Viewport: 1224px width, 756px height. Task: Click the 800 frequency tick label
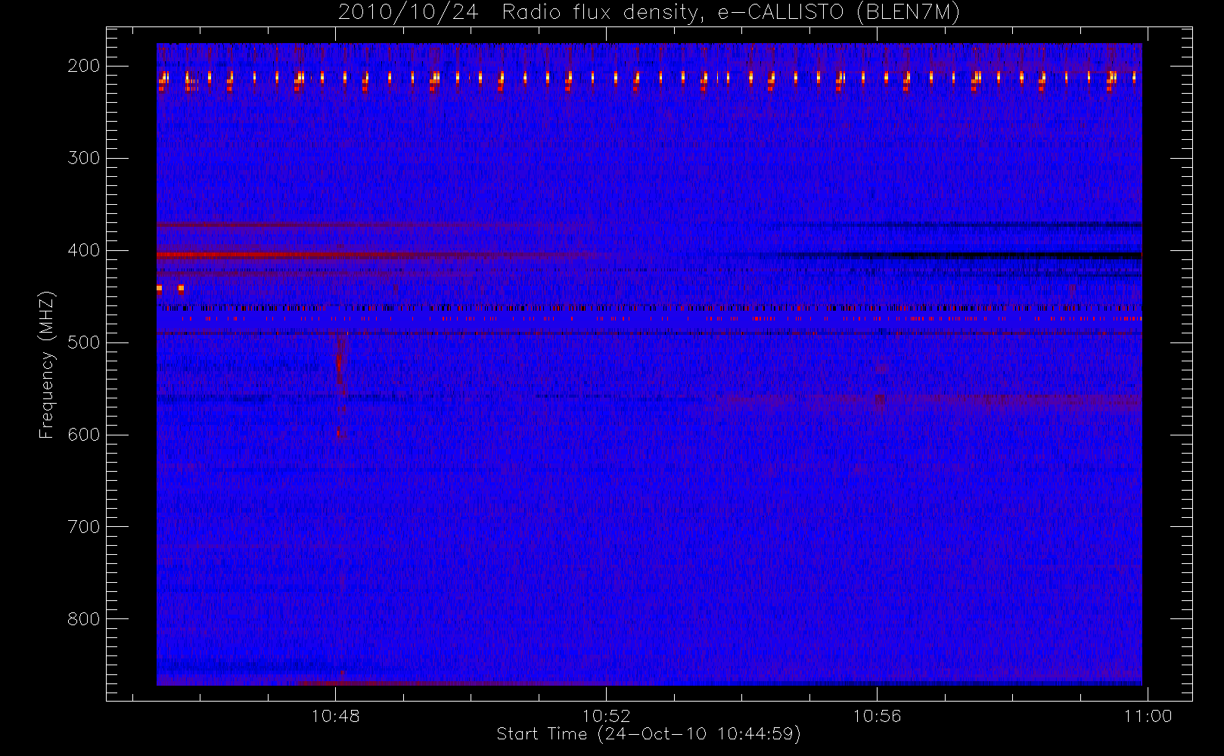(x=83, y=619)
